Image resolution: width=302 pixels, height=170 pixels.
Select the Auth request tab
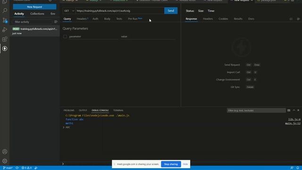pyautogui.click(x=95, y=19)
